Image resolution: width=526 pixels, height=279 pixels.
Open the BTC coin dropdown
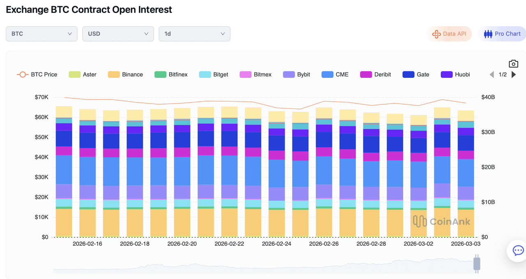coord(42,34)
